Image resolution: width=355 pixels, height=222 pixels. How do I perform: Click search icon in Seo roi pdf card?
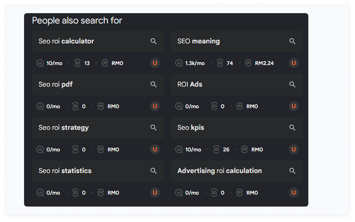(154, 84)
